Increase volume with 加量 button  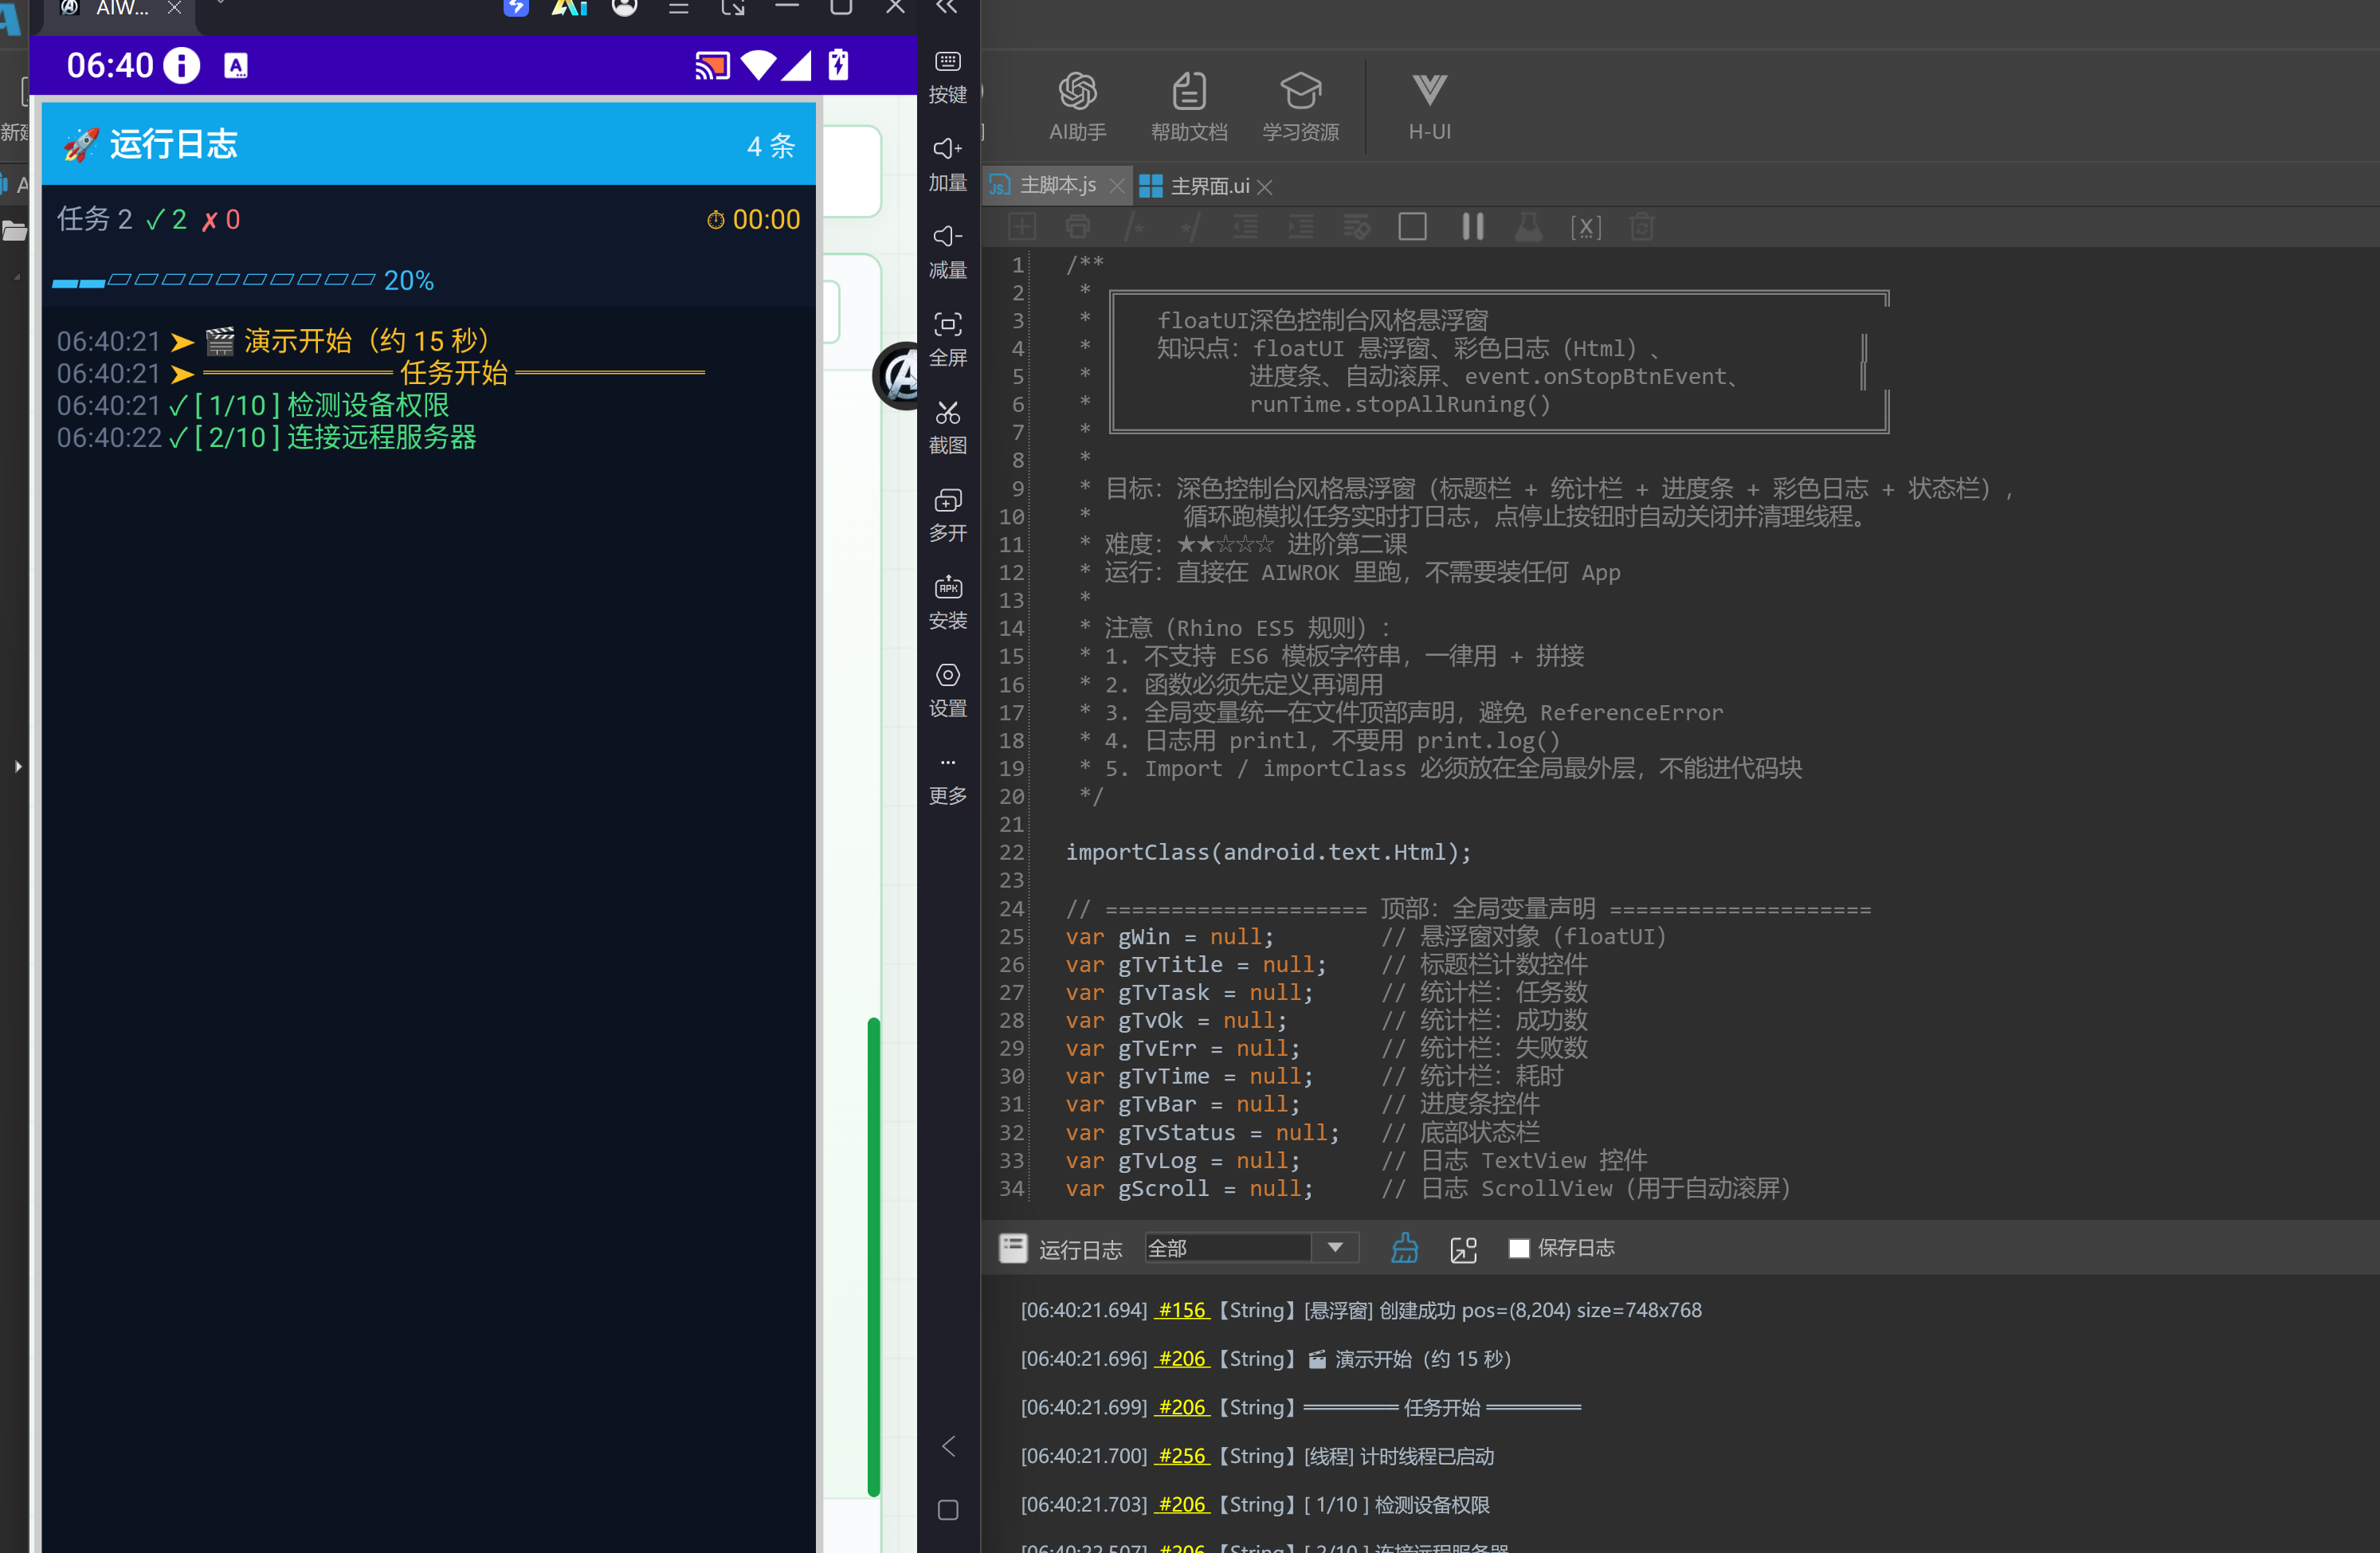pos(947,165)
